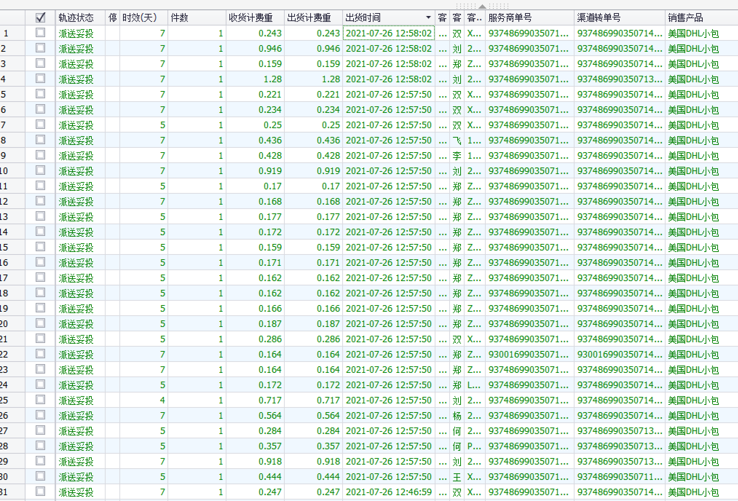Sort by the 时效(天) column header
Viewport: 738px width, 501px height.
coord(143,17)
